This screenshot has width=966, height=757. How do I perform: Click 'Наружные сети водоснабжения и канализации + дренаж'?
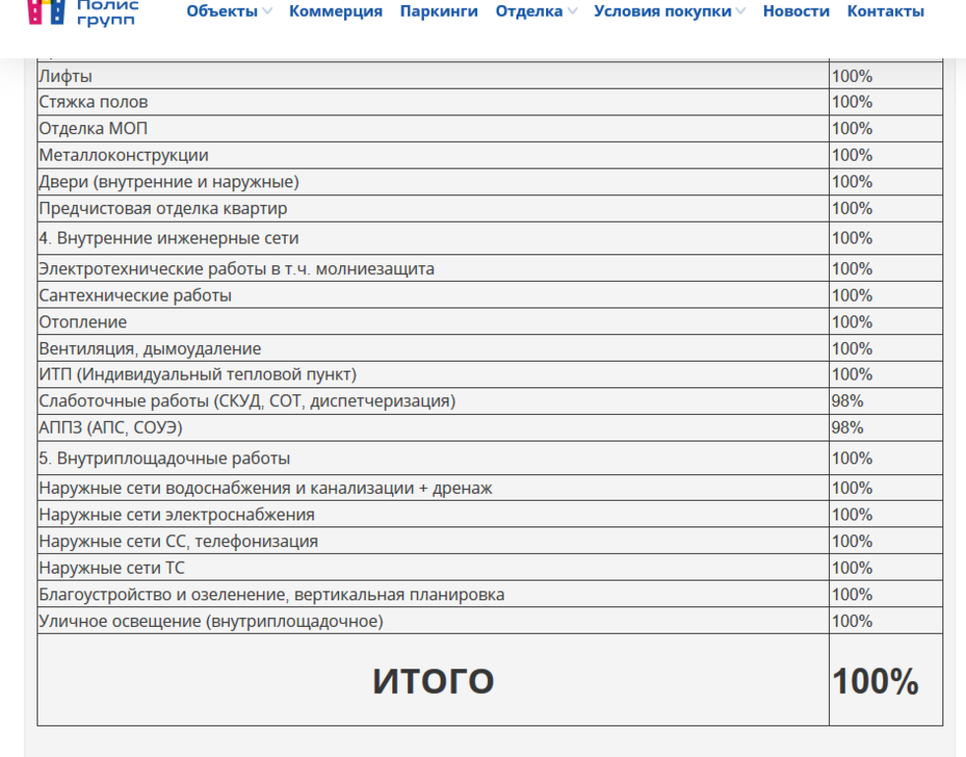point(265,488)
